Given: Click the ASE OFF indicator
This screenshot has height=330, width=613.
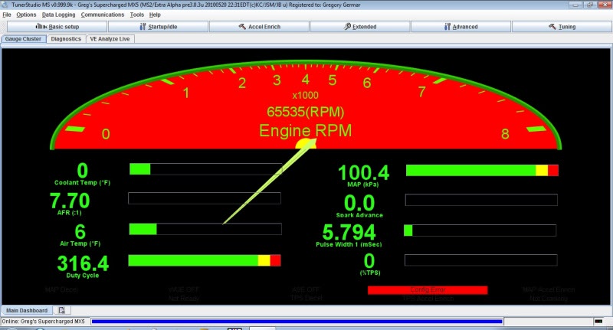Looking at the screenshot, I should point(306,289).
